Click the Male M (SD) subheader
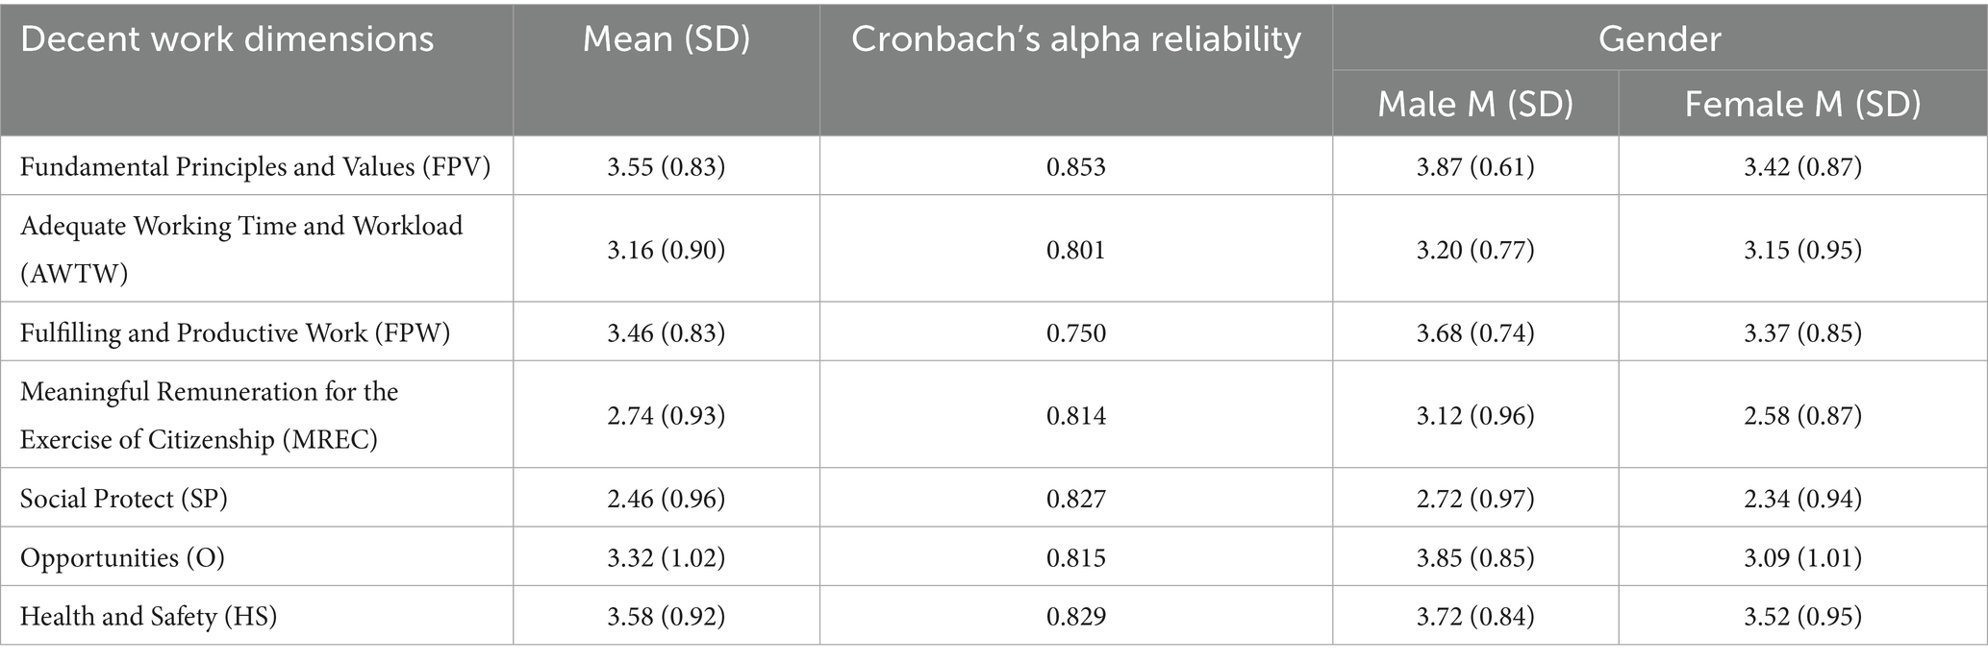This screenshot has width=1988, height=662. [x=1475, y=104]
